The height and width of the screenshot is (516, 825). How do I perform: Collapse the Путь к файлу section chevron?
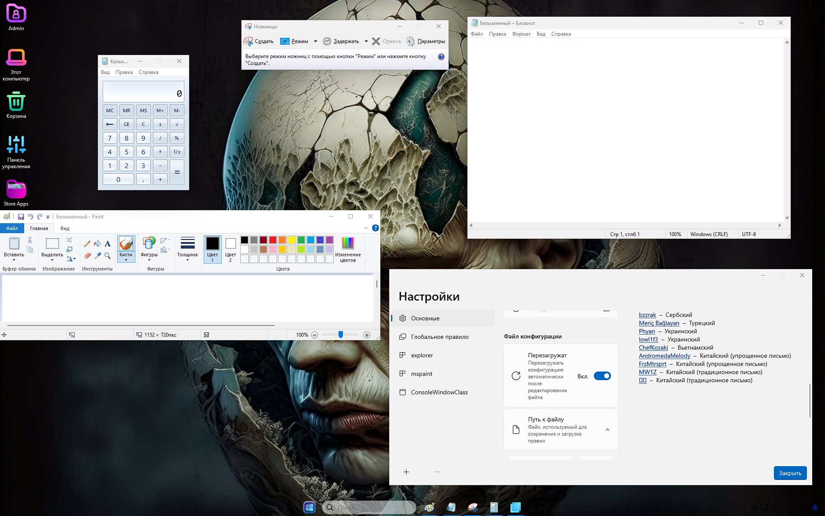608,430
